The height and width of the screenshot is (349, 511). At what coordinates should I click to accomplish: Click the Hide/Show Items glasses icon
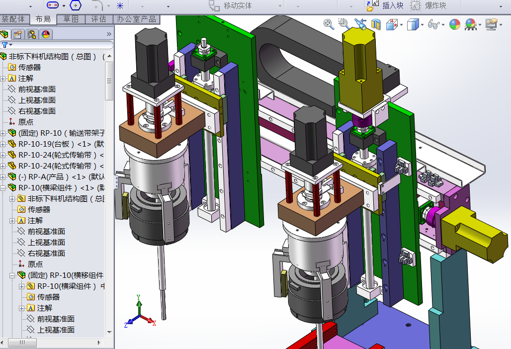(433, 24)
